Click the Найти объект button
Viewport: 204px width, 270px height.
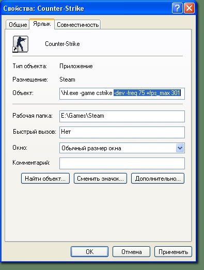coord(45,179)
